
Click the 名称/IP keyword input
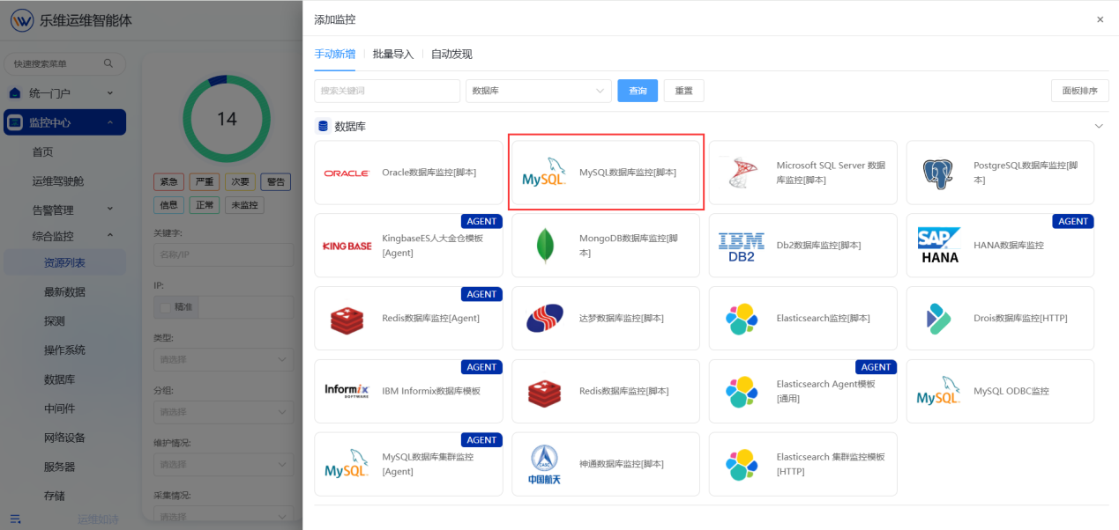pos(224,254)
